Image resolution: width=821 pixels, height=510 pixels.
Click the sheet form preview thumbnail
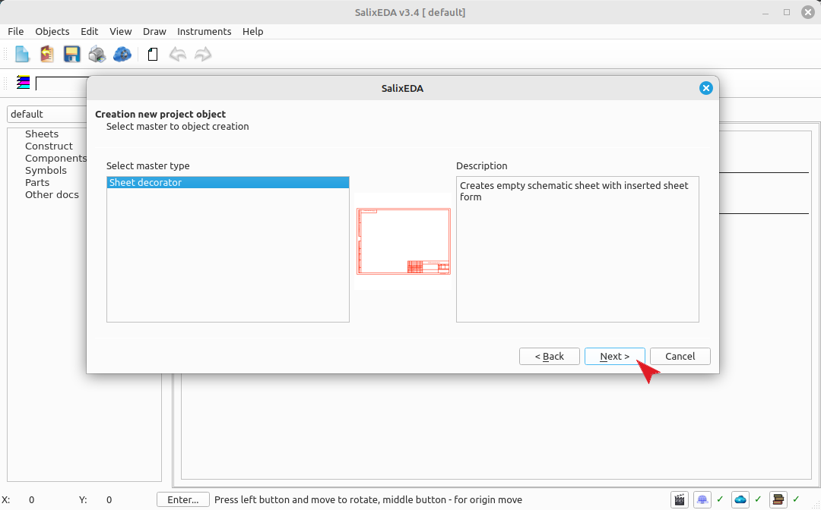tap(403, 241)
